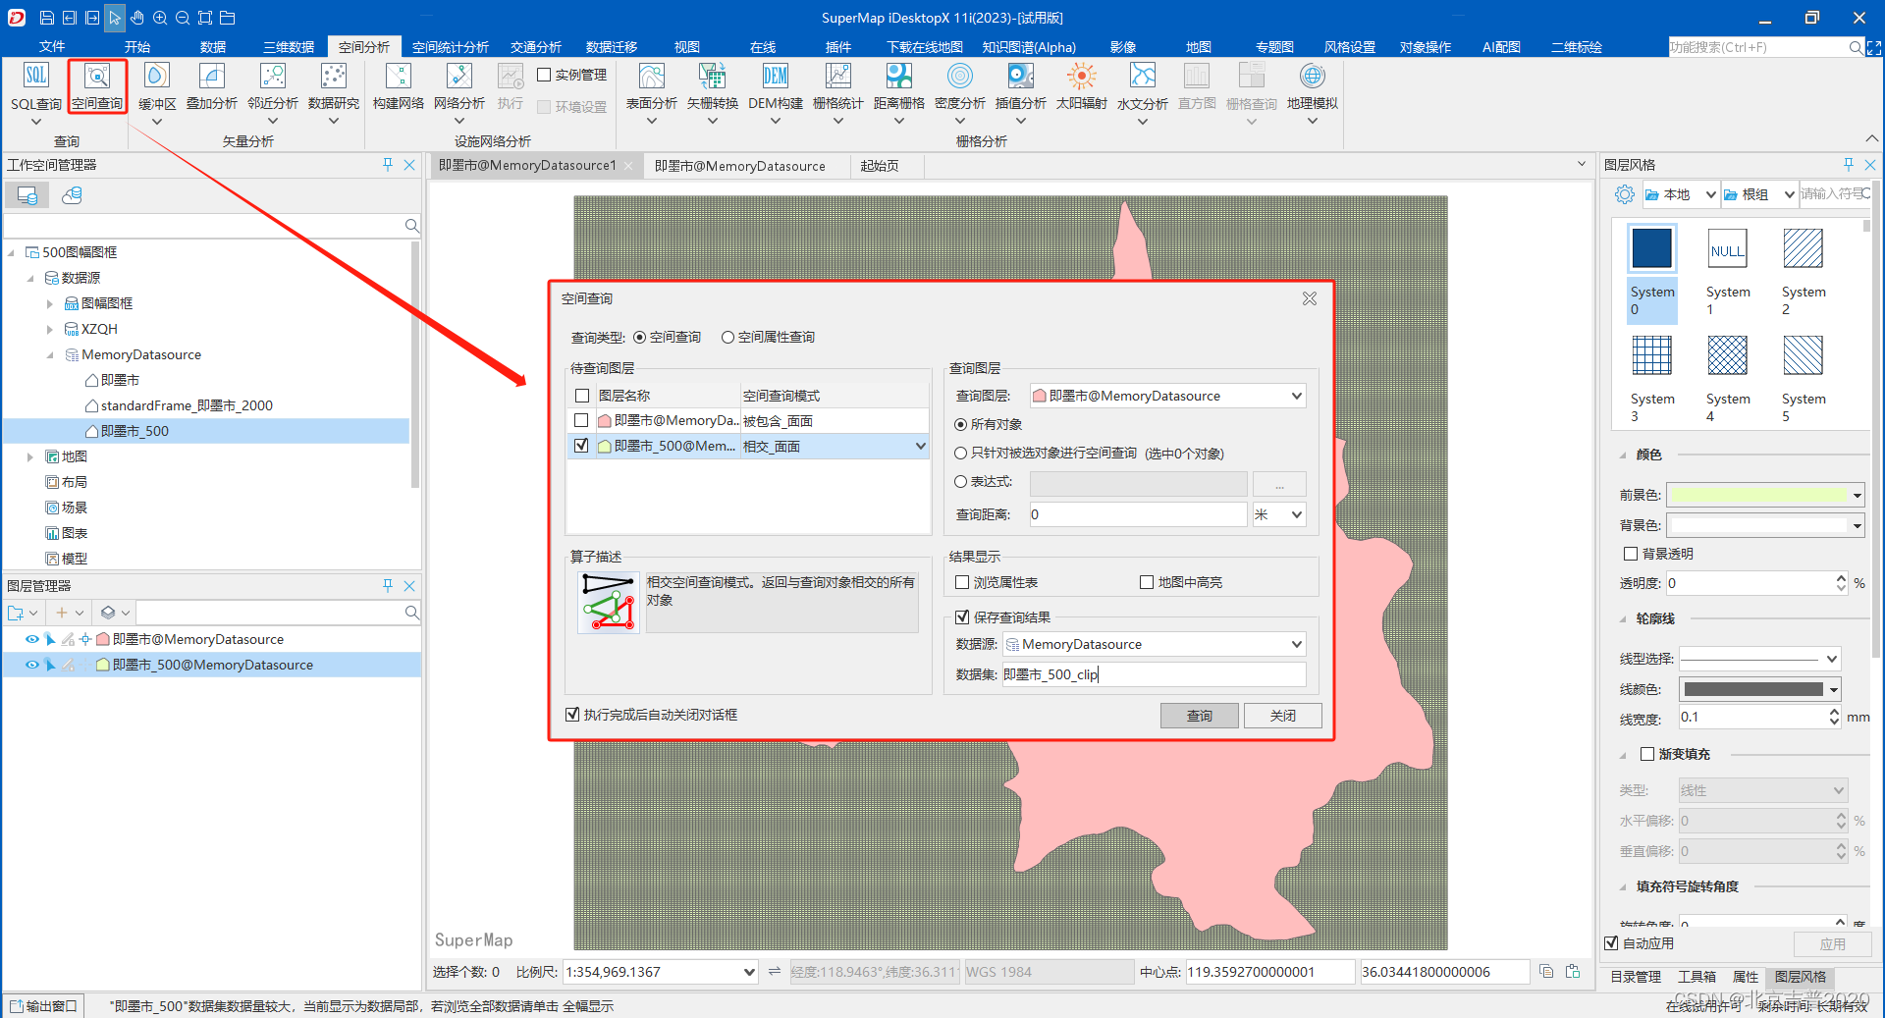1885x1018 pixels.
Task: Click the save icon in title bar
Action: pyautogui.click(x=46, y=18)
